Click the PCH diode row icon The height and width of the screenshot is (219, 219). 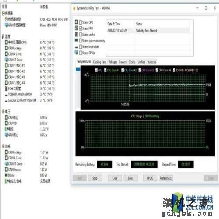pyautogui.click(x=6, y=88)
